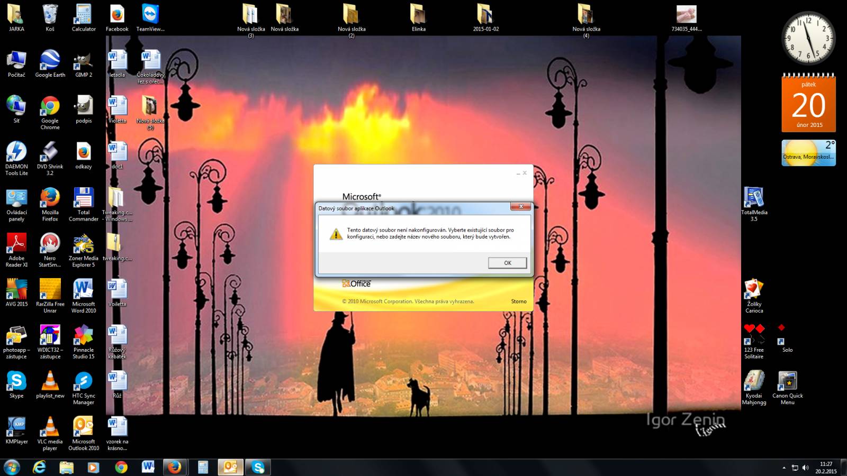
Task: Launch Google Earth shortcut
Action: 50,63
